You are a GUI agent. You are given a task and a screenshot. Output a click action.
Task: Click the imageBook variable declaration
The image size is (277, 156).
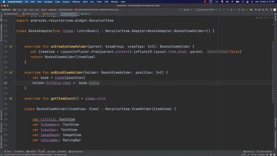pos(50,135)
